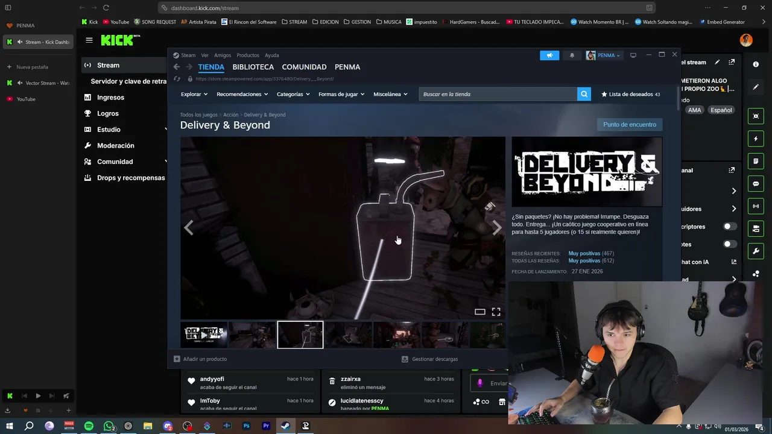Open the Amigos menu in Steam

tap(223, 55)
